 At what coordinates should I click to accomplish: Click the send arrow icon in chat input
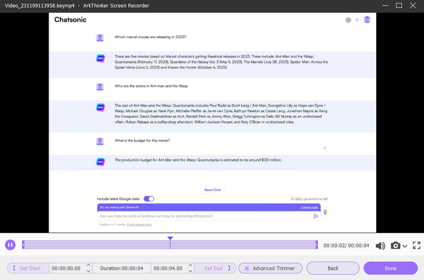315,216
